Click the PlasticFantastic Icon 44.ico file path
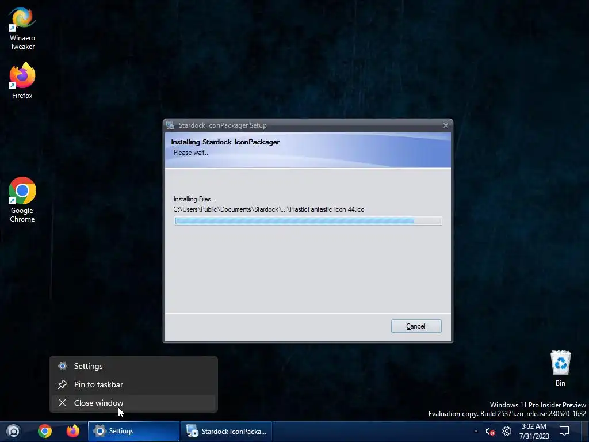The image size is (589, 442). pyautogui.click(x=269, y=209)
